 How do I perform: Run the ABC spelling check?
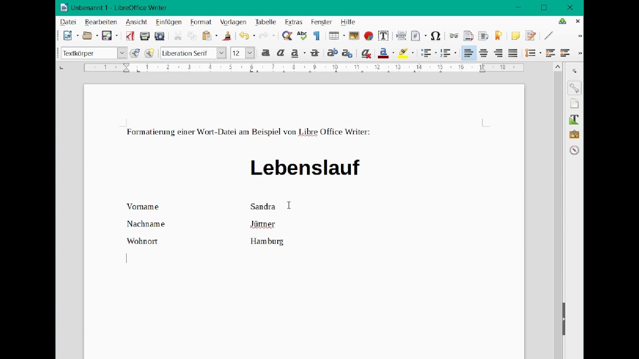coord(302,36)
